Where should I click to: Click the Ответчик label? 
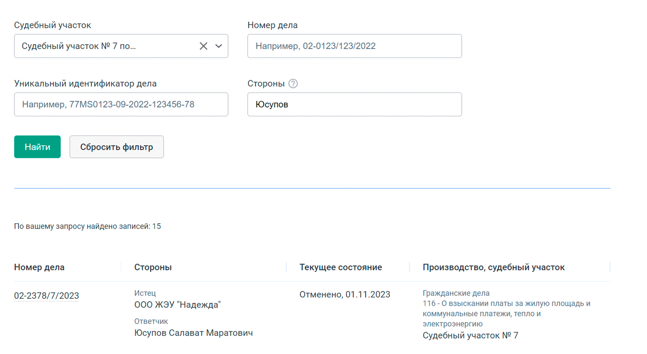pyautogui.click(x=151, y=321)
